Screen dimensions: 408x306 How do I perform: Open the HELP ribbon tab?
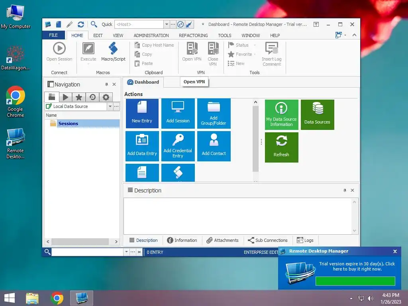275,35
